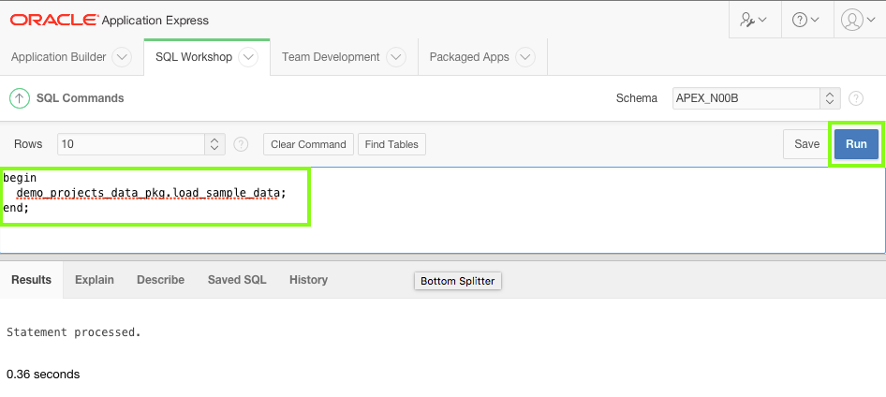Expand the SQL Workshop dropdown arrow
The width and height of the screenshot is (886, 397).
tap(248, 57)
